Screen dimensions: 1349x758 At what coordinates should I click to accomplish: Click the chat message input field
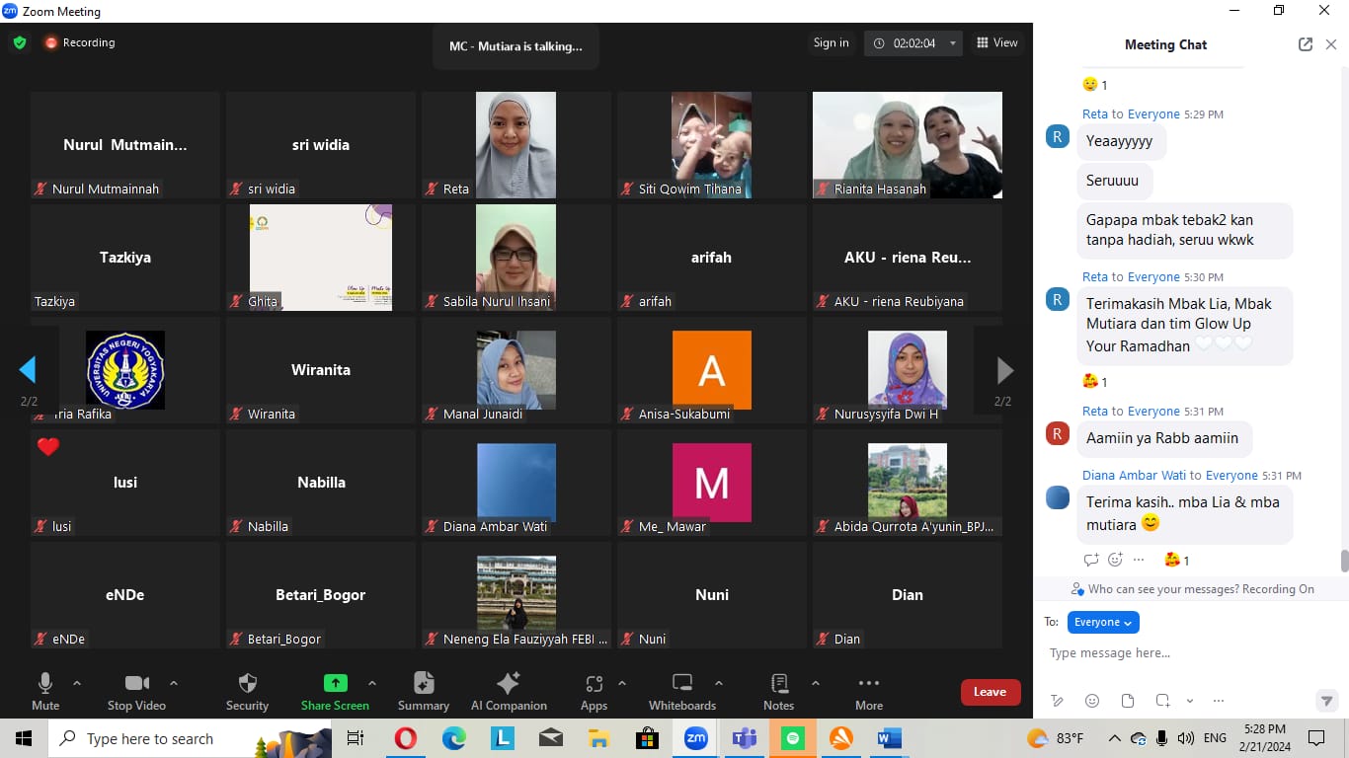1185,653
